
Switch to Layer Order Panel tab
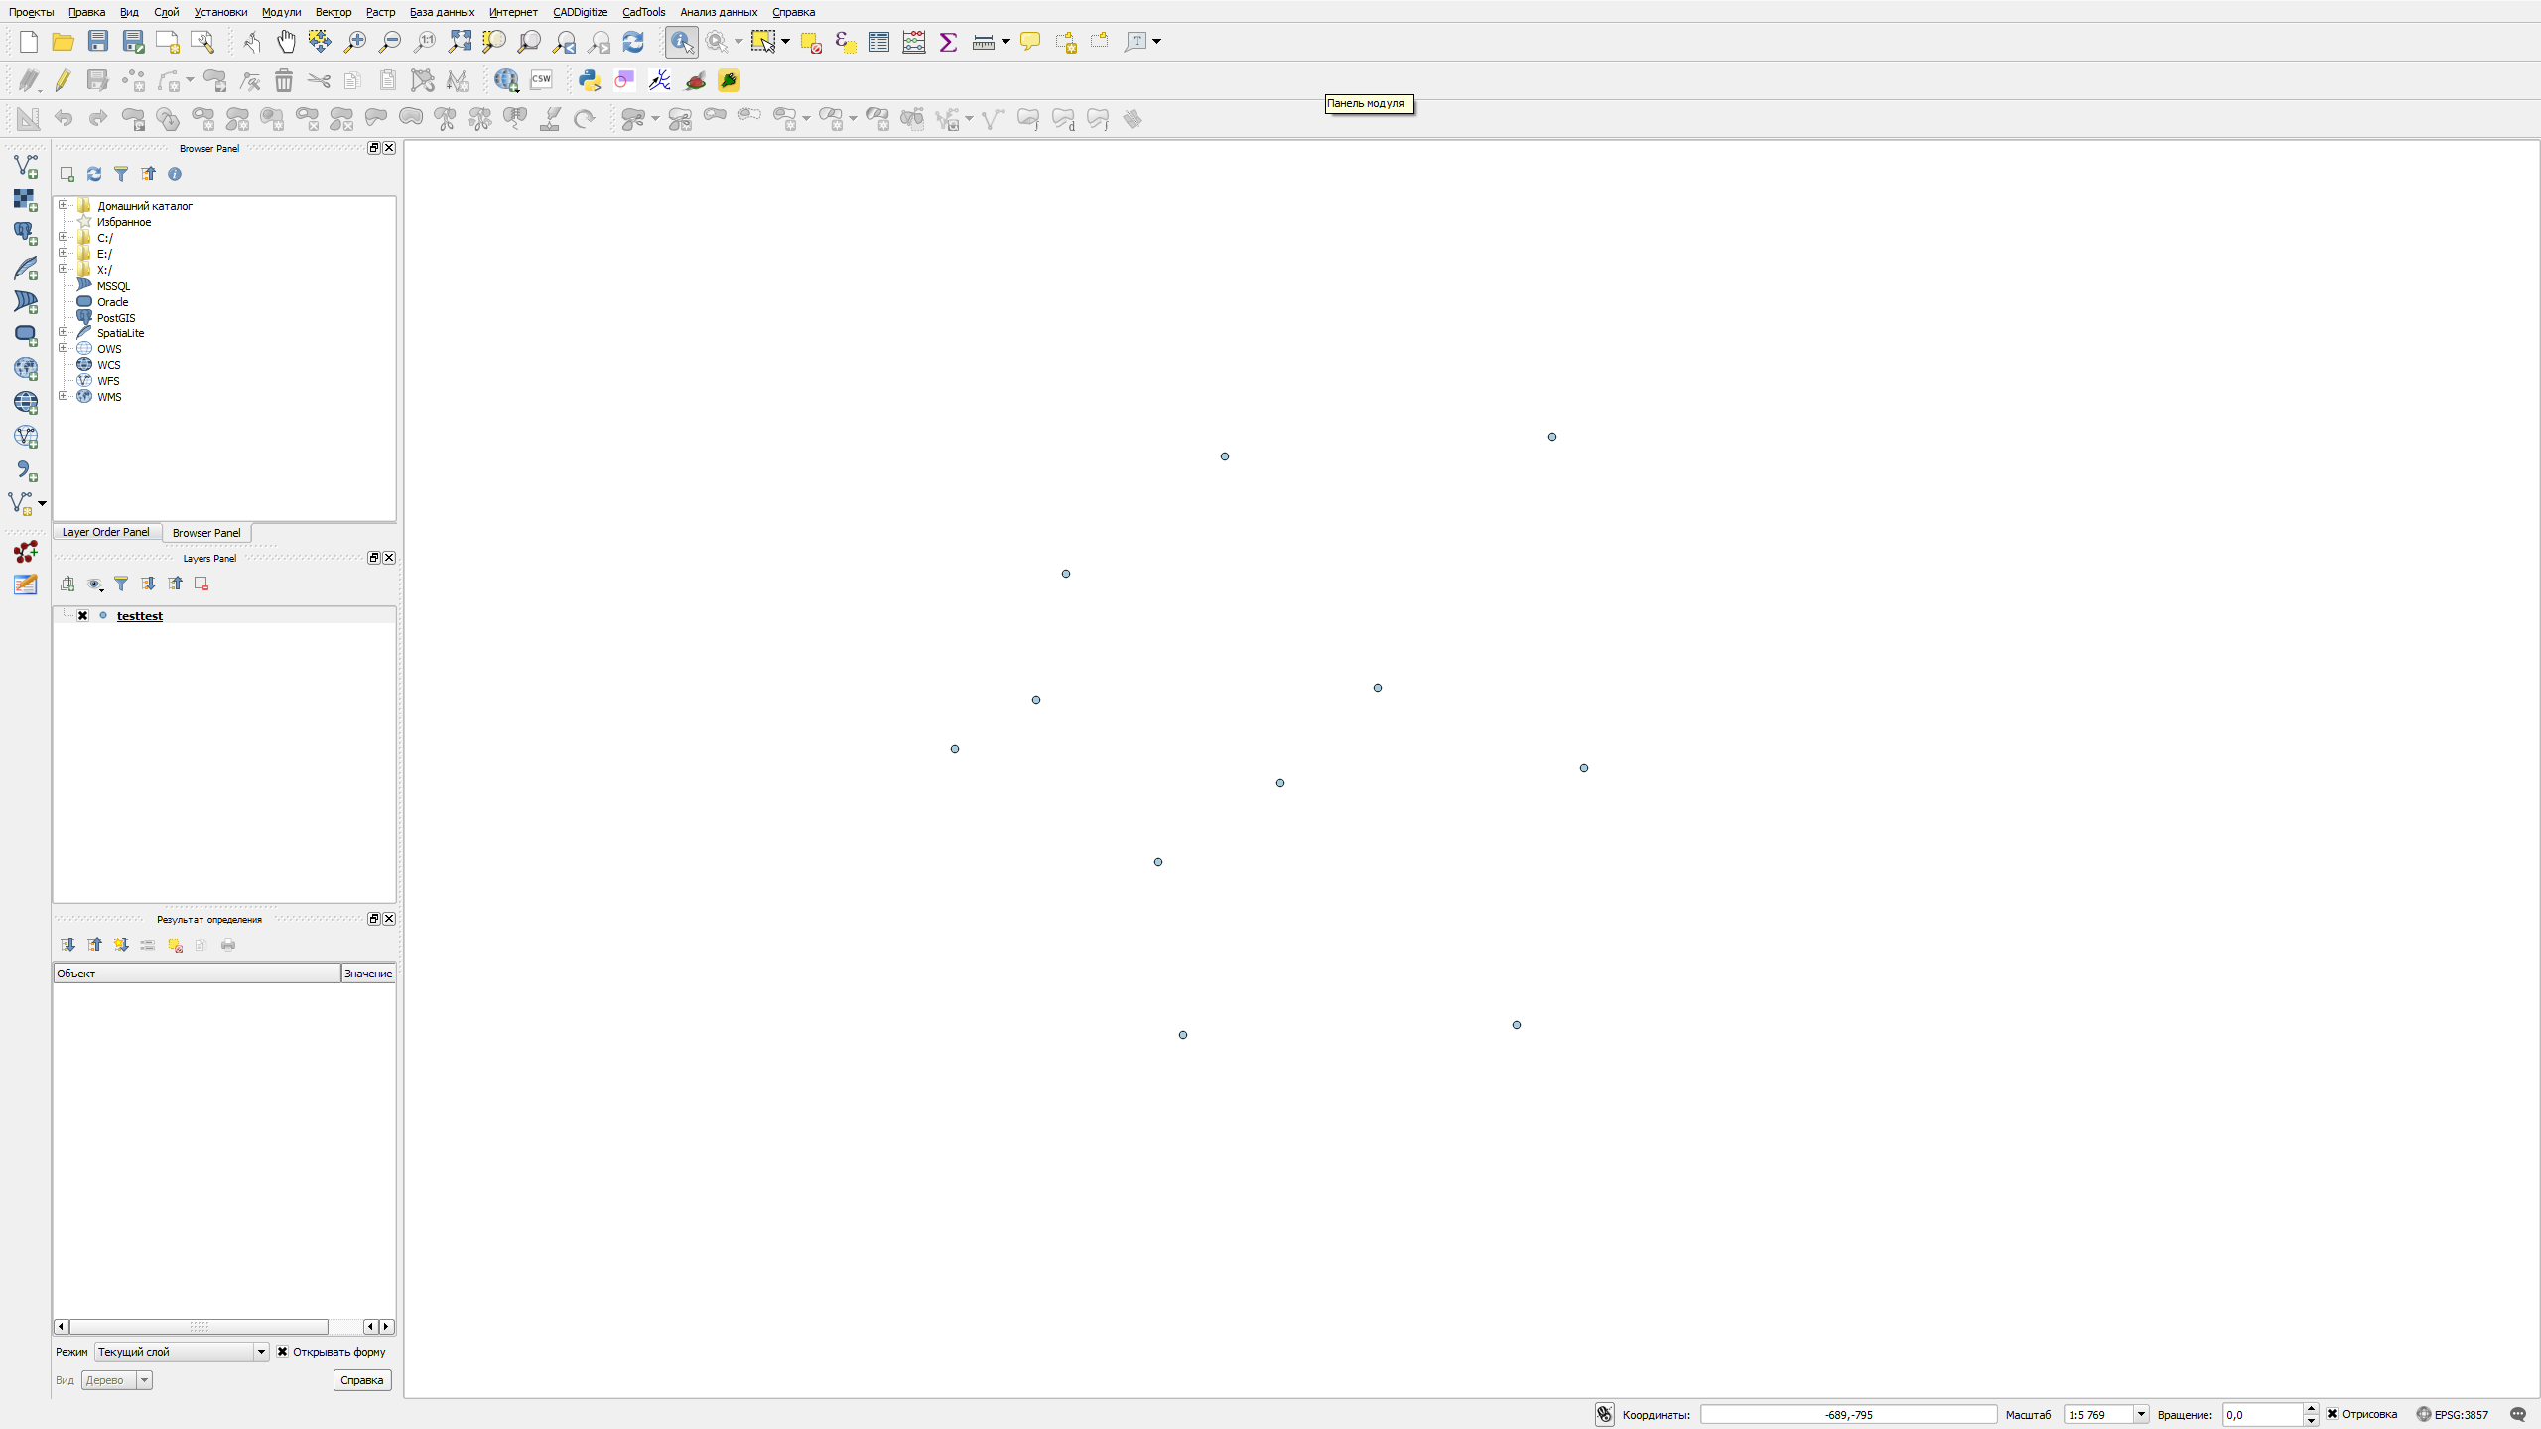tap(105, 532)
